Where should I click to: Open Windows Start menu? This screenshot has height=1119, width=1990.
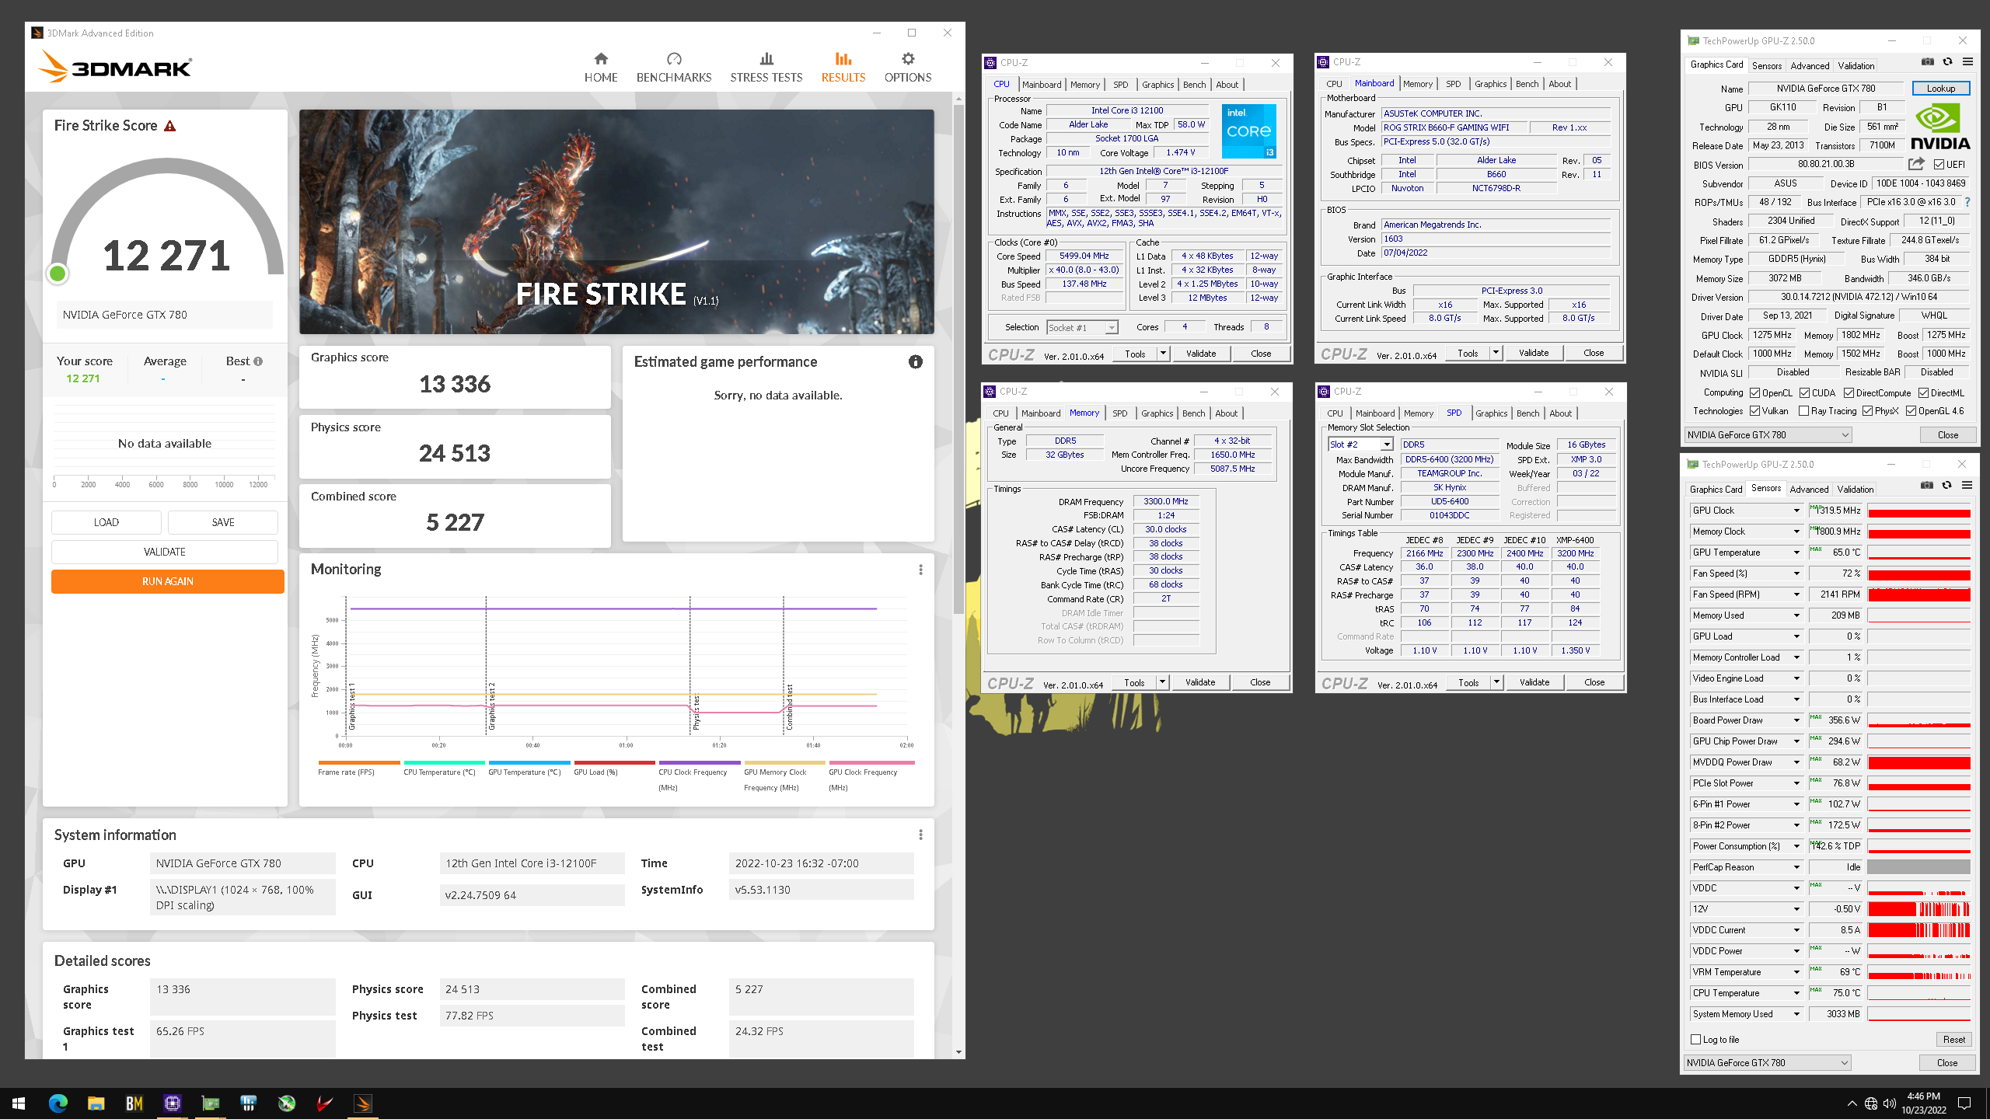coord(19,1103)
